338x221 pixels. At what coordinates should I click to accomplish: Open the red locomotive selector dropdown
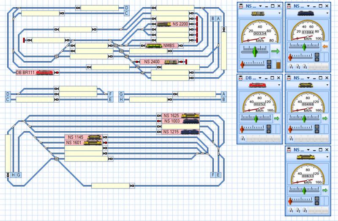pyautogui.click(x=279, y=85)
